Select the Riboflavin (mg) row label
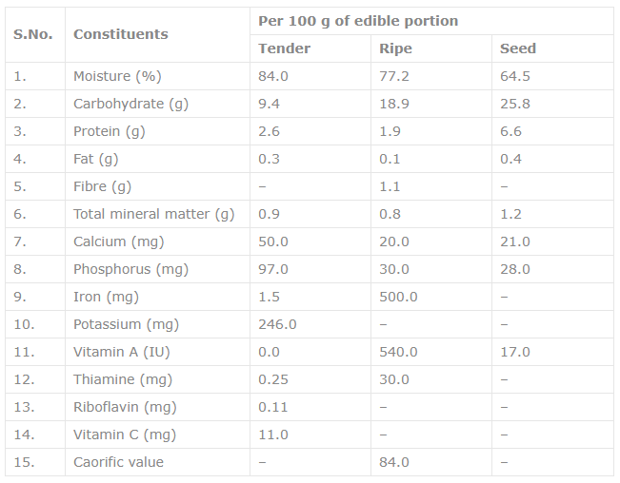This screenshot has height=483, width=620. [125, 407]
